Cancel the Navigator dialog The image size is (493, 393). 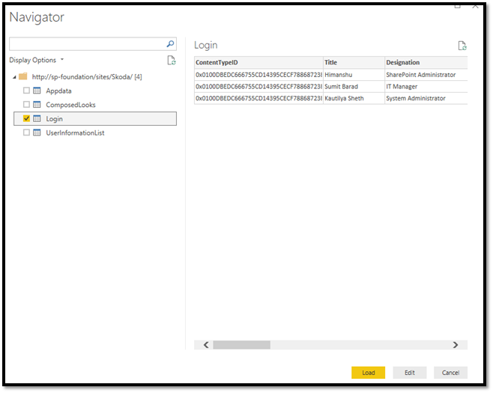click(450, 372)
